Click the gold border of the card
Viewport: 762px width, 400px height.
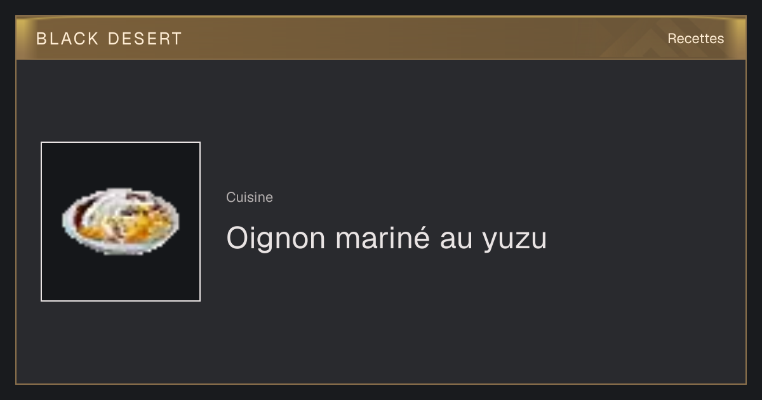point(381,384)
